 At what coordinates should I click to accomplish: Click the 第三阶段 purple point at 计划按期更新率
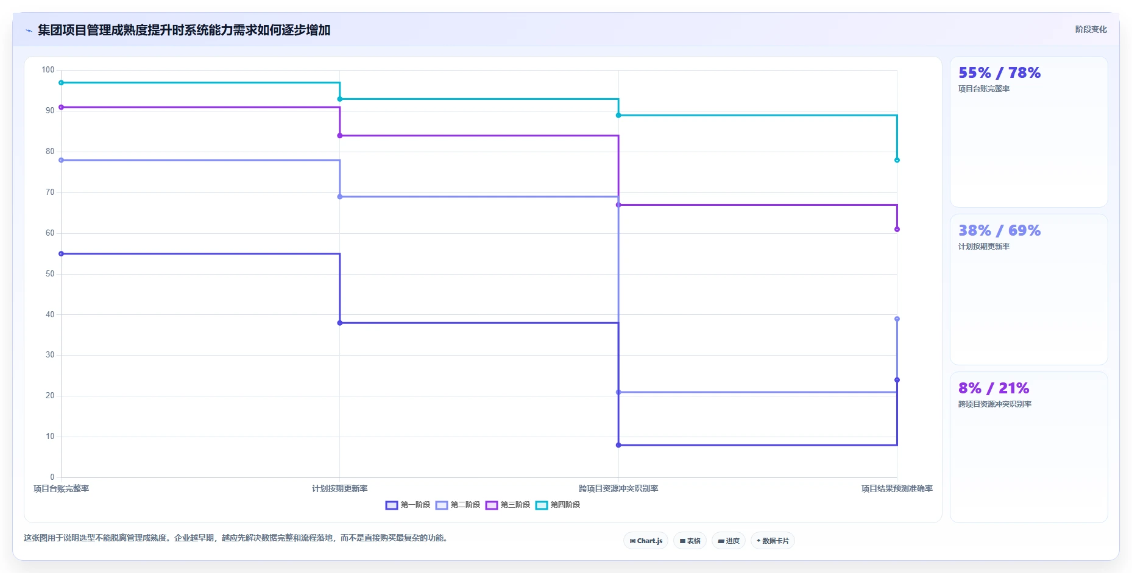pyautogui.click(x=340, y=136)
